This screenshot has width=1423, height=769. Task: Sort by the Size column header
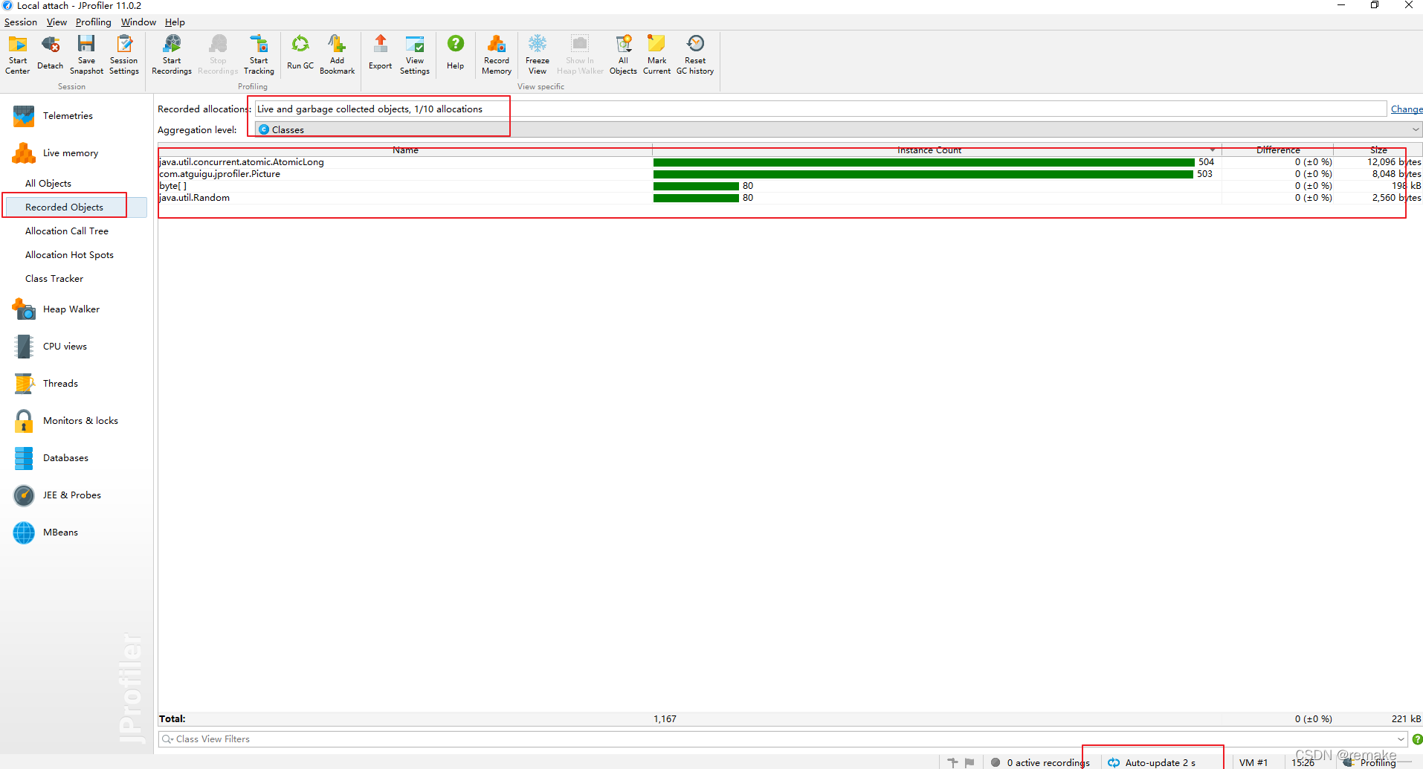coord(1378,150)
